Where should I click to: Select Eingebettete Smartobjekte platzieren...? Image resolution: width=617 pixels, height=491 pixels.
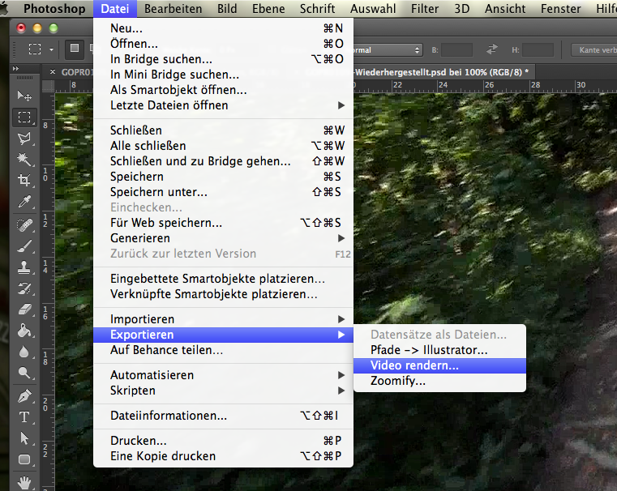click(223, 279)
